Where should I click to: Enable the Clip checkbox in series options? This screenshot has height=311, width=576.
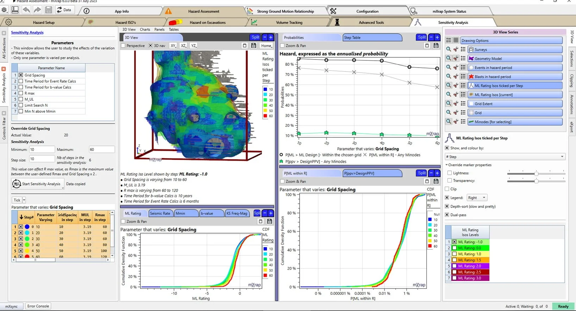pos(447,189)
